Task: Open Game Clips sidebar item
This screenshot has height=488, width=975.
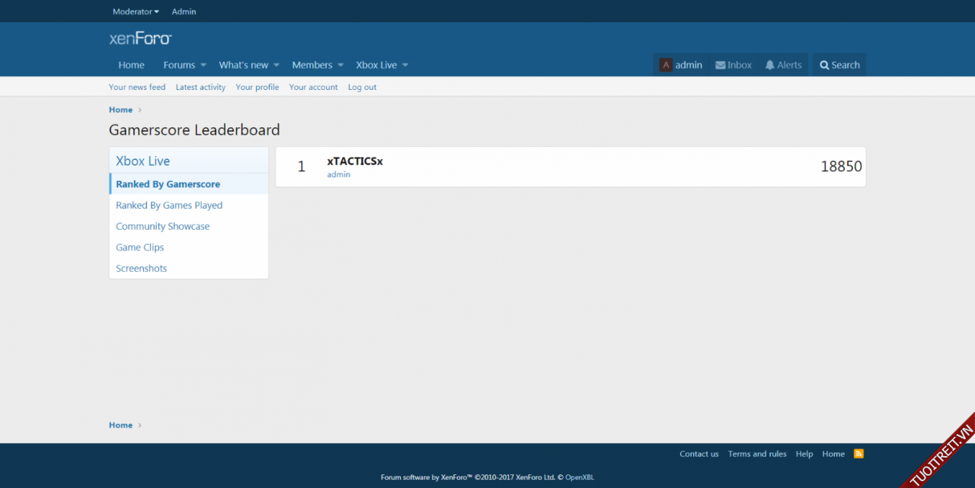Action: point(139,247)
